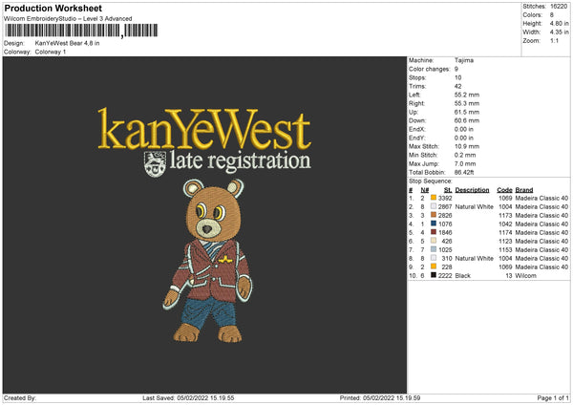This screenshot has height=405, width=573.
Task: Click the Up value 61.5 mm
Action: coord(467,112)
